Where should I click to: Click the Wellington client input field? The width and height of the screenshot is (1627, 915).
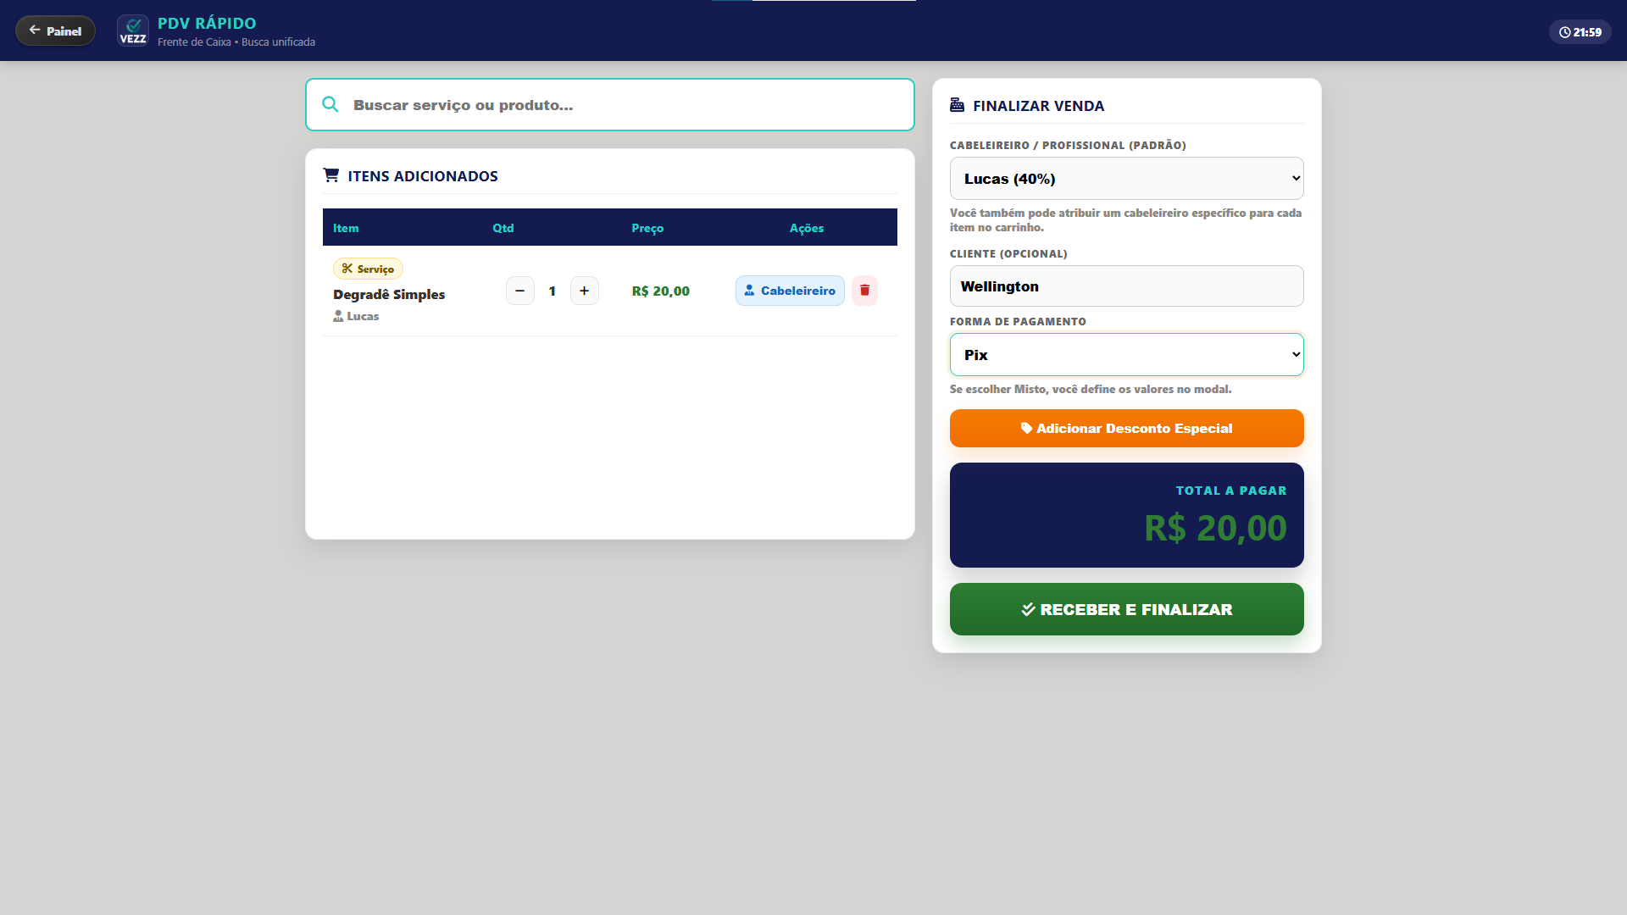(1126, 286)
